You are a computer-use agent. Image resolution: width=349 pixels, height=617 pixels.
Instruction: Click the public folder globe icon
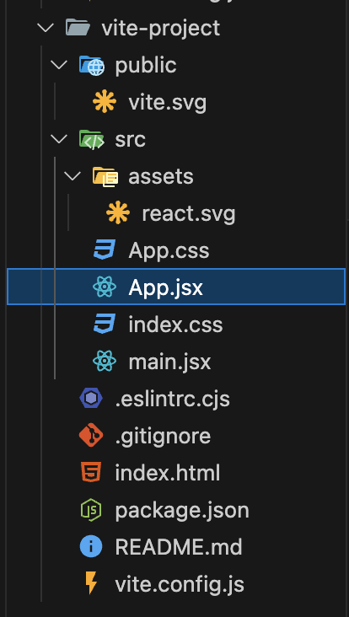[92, 65]
